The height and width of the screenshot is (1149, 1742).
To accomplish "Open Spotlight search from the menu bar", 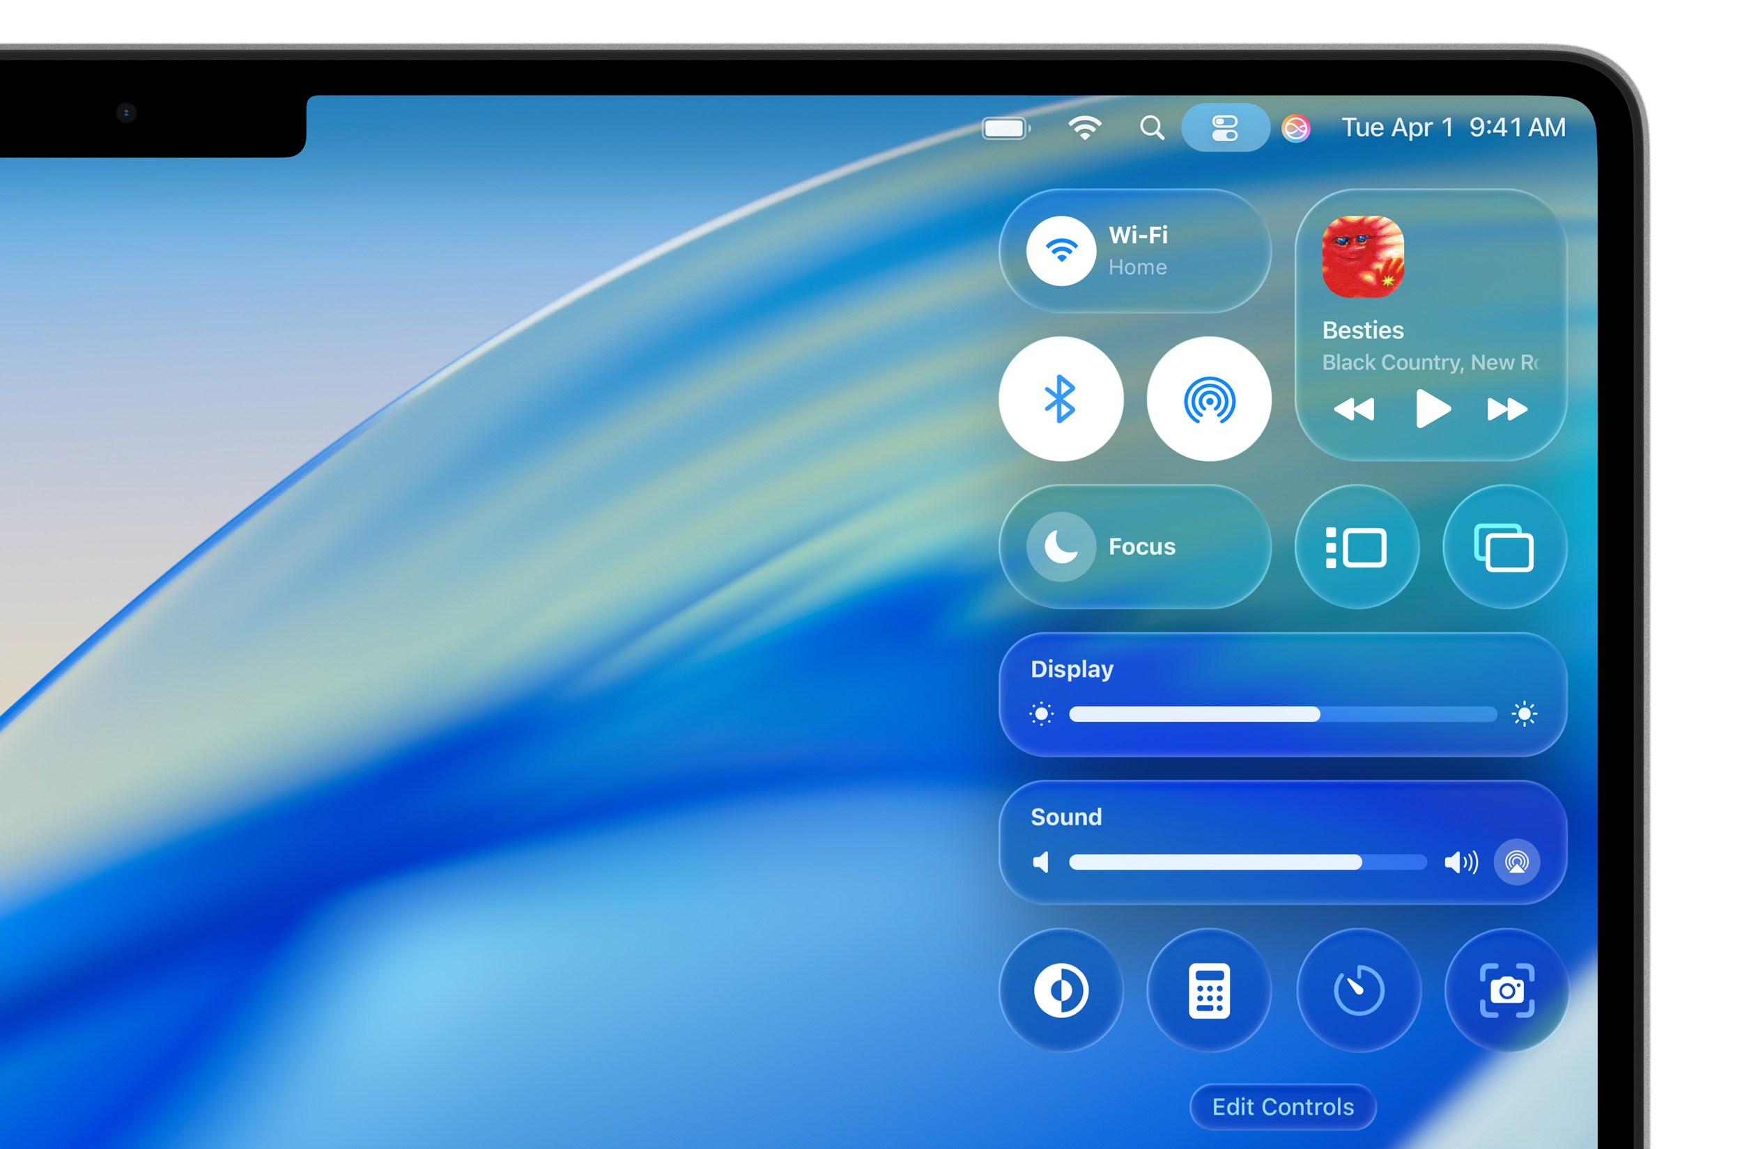I will point(1151,127).
